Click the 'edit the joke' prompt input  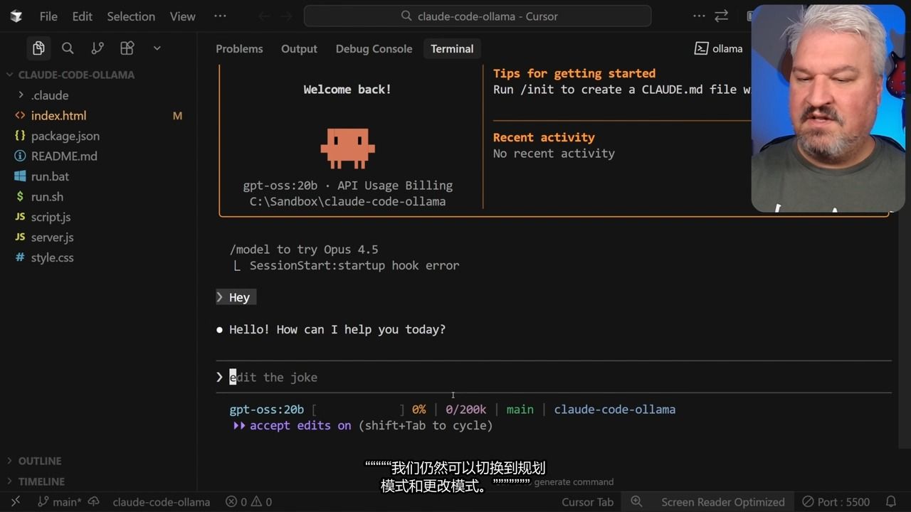click(x=554, y=378)
